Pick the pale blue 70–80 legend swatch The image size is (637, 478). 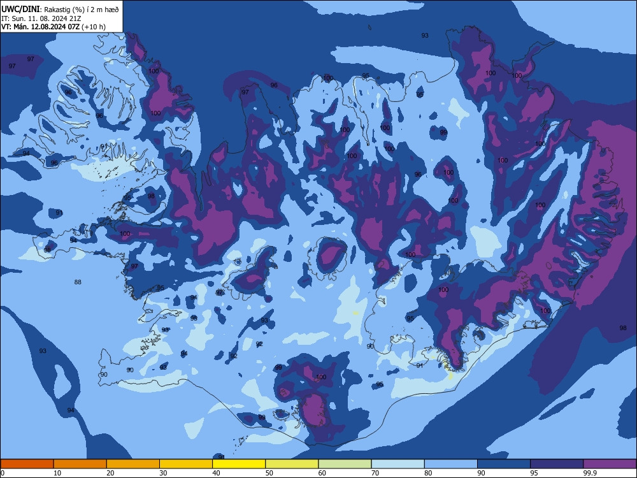[397, 464]
